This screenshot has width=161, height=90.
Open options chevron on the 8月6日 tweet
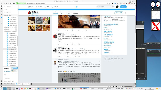[x=100, y=35]
